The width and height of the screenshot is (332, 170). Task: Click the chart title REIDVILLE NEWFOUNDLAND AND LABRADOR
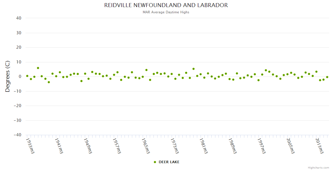tap(166, 5)
